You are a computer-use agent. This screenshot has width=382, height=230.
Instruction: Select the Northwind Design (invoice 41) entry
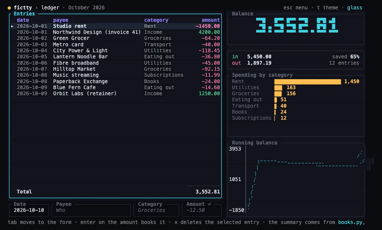(x=115, y=32)
